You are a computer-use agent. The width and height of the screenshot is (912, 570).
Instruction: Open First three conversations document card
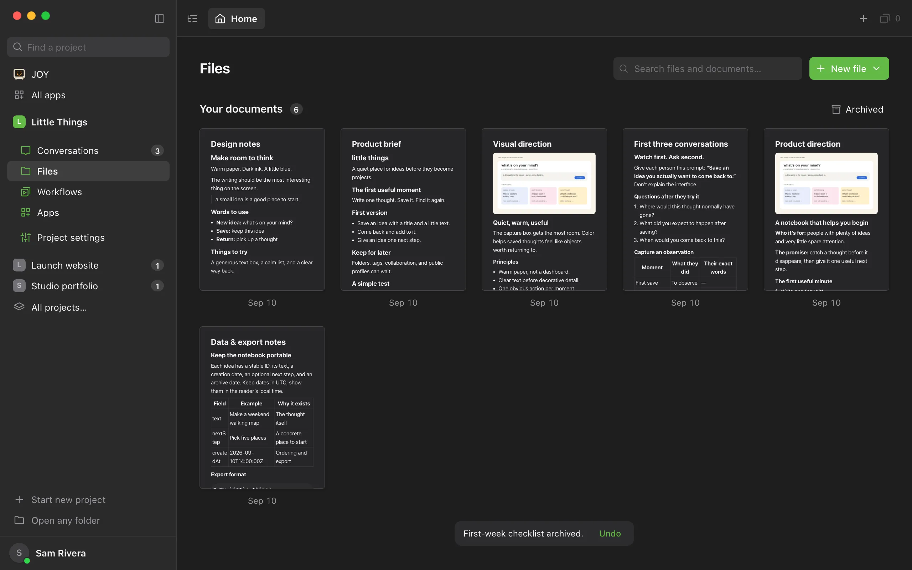(x=685, y=209)
